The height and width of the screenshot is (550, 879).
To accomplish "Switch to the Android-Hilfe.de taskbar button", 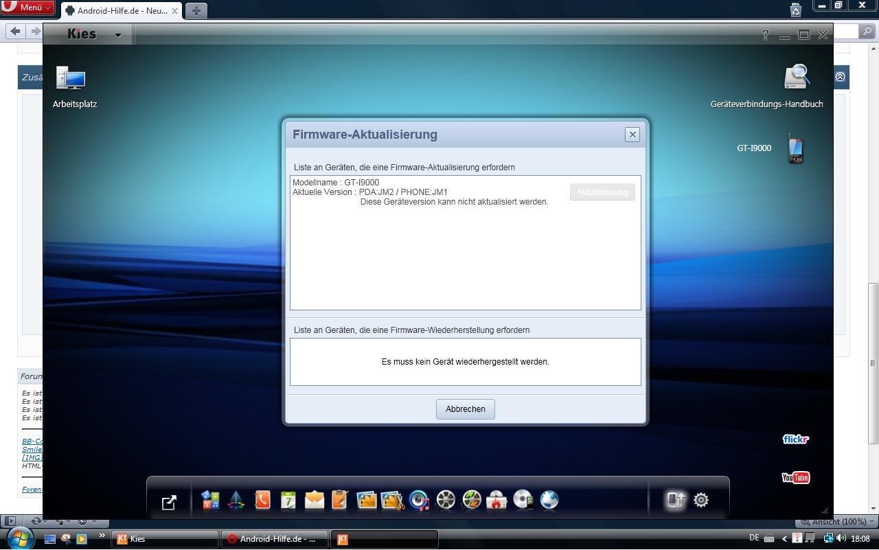I will [x=274, y=539].
